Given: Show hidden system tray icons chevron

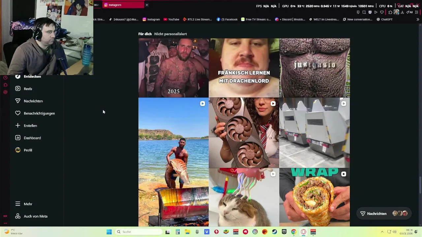Looking at the screenshot, I should pos(382,232).
